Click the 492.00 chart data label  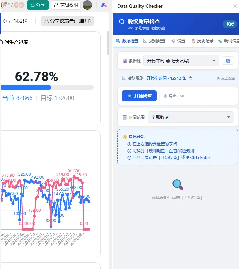(38, 177)
